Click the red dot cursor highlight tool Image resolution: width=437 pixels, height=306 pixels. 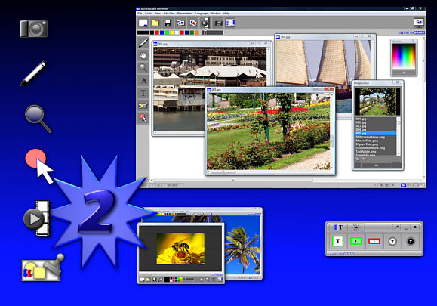click(x=143, y=118)
